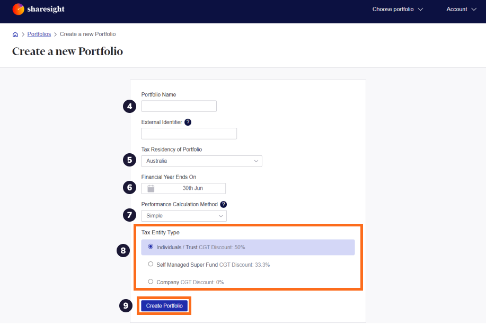Open the External Identifier help icon
This screenshot has width=486, height=333.
[x=188, y=122]
